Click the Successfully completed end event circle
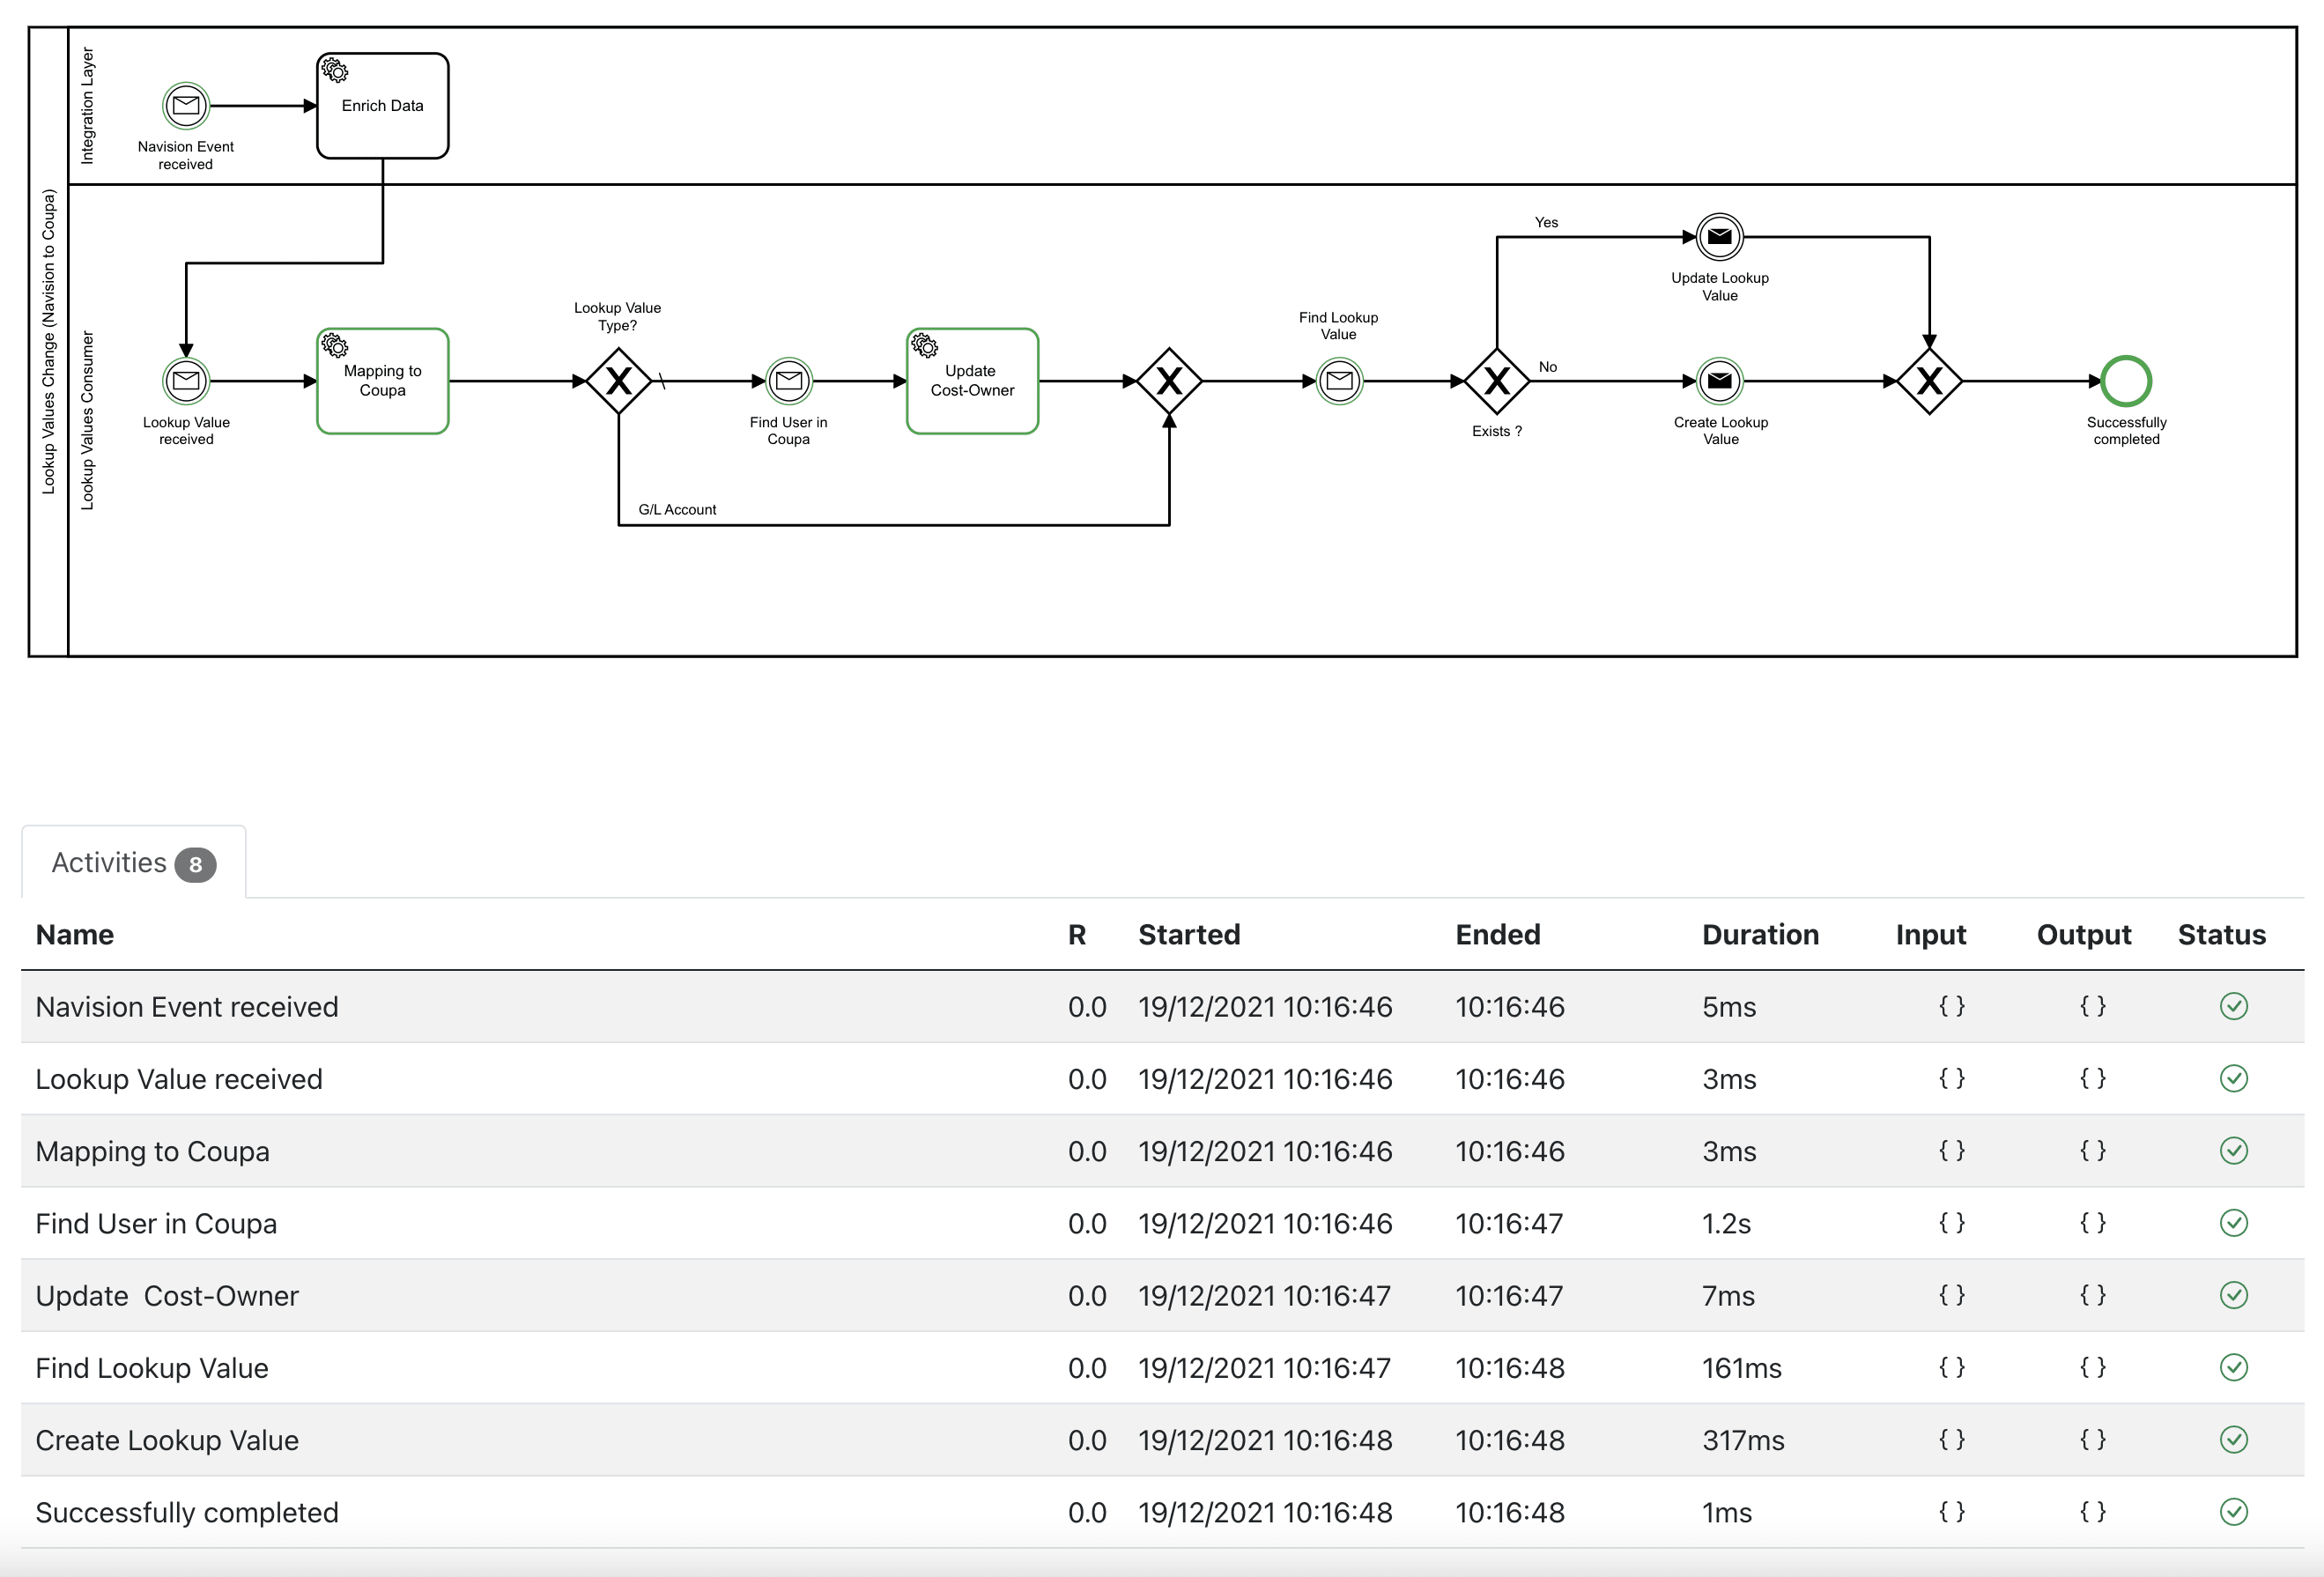The image size is (2324, 1577). tap(2126, 381)
